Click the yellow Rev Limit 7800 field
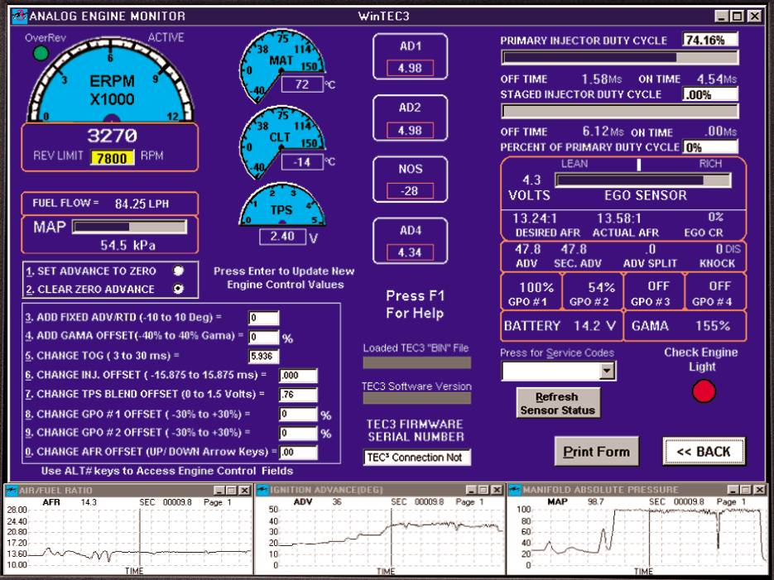This screenshot has height=580, width=774. pos(112,158)
